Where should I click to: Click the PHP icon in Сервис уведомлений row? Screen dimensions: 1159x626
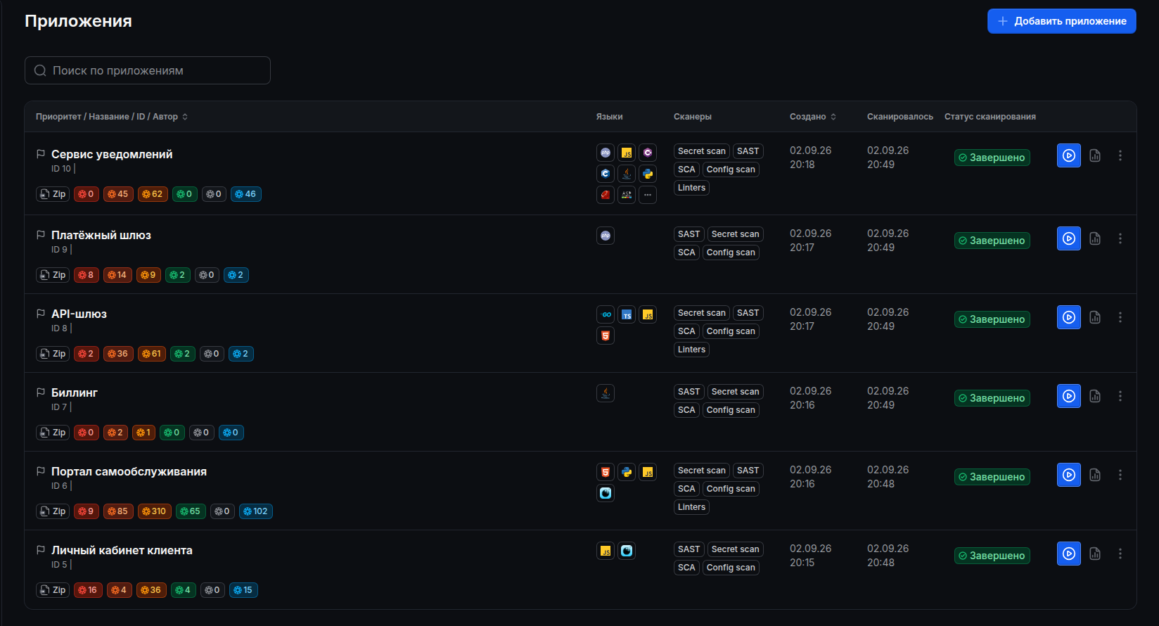coord(606,153)
